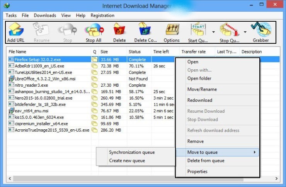Select TuneUpUtilities2014_en-US.exe file name
This screenshot has width=286, height=187.
[x=43, y=72]
